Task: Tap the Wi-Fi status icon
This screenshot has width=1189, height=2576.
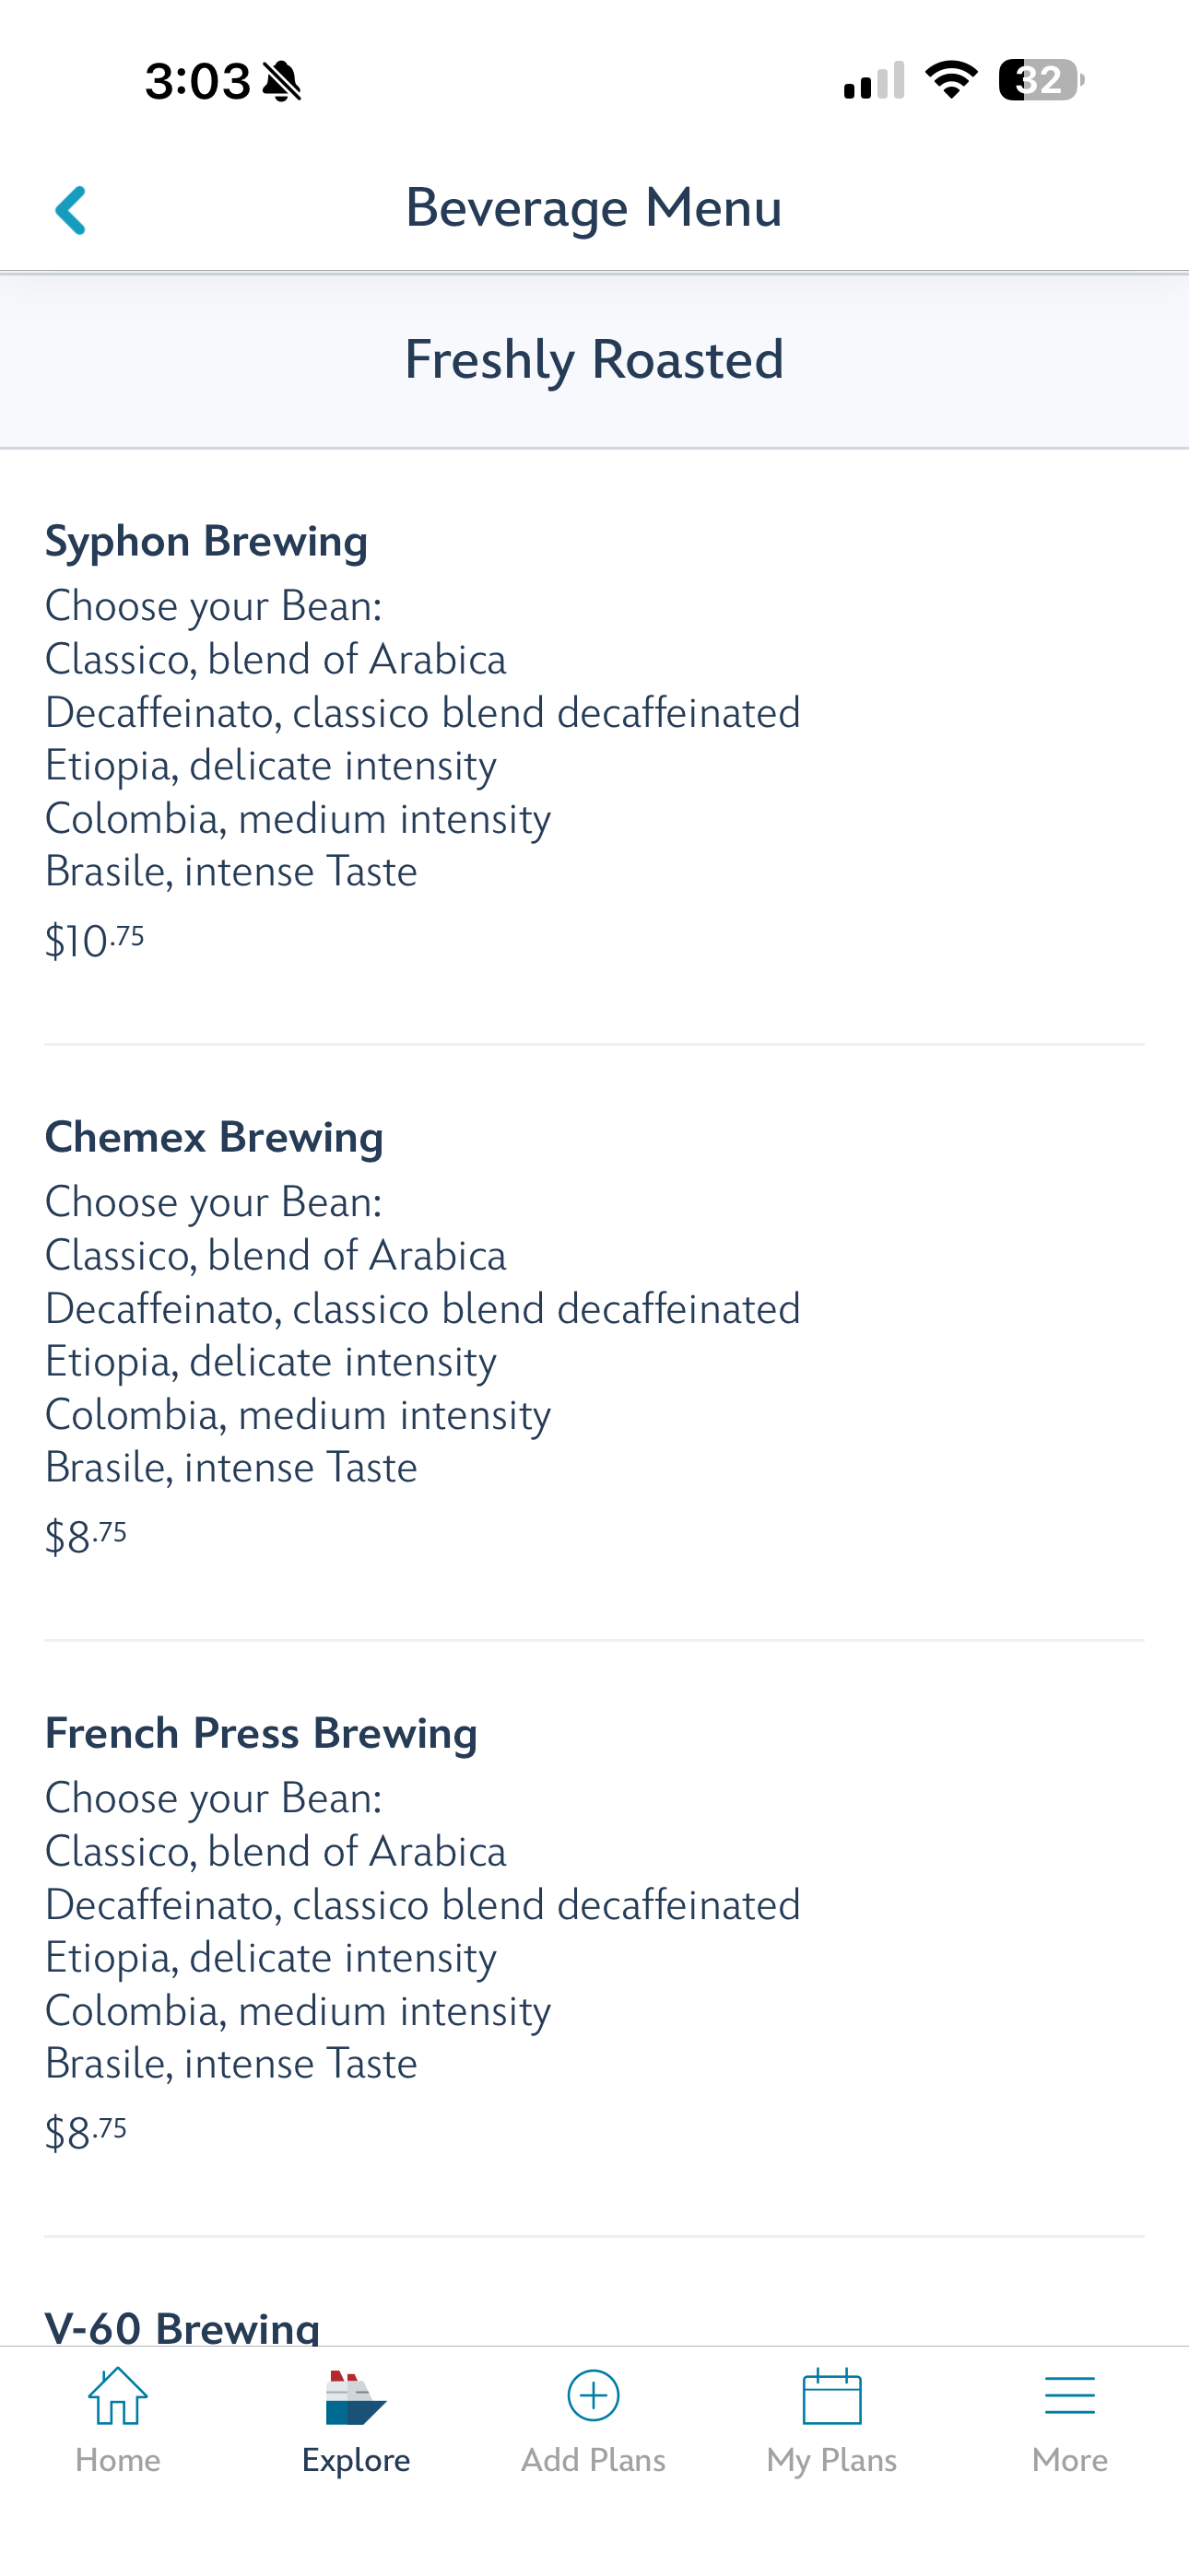Action: coord(951,80)
